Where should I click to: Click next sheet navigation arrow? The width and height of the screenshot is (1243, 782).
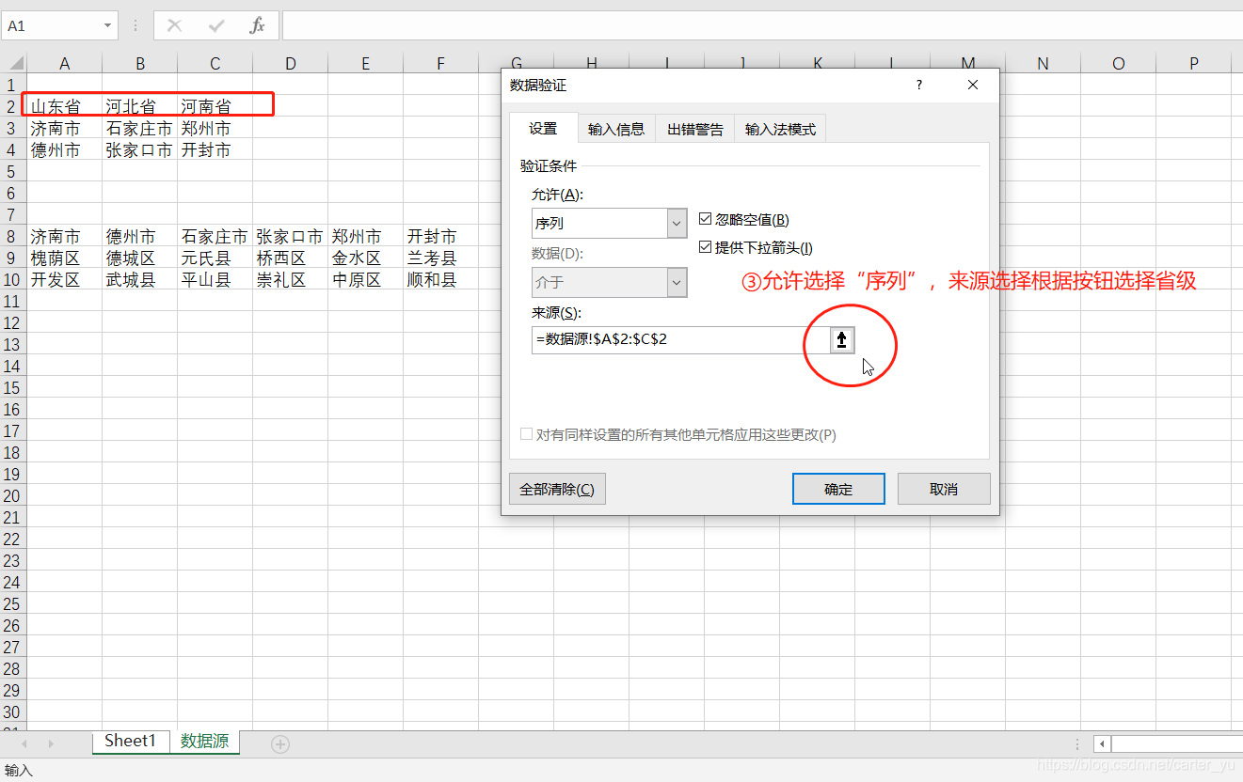(51, 743)
